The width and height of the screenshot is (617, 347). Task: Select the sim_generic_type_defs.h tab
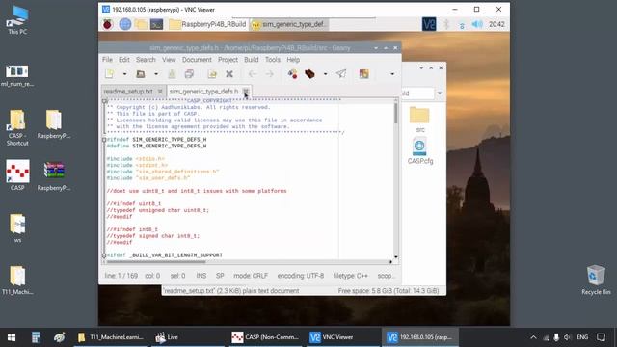[203, 92]
